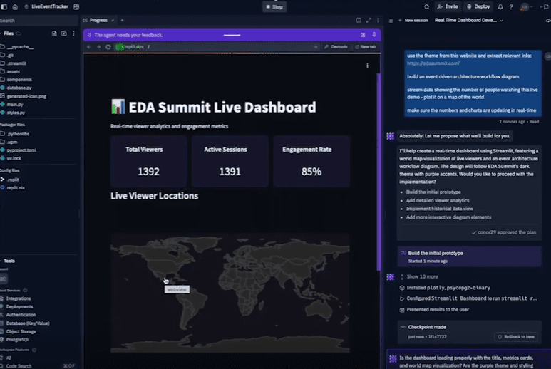Submit webview URL arrow
Viewport: 551px width, 369px height.
click(x=315, y=47)
